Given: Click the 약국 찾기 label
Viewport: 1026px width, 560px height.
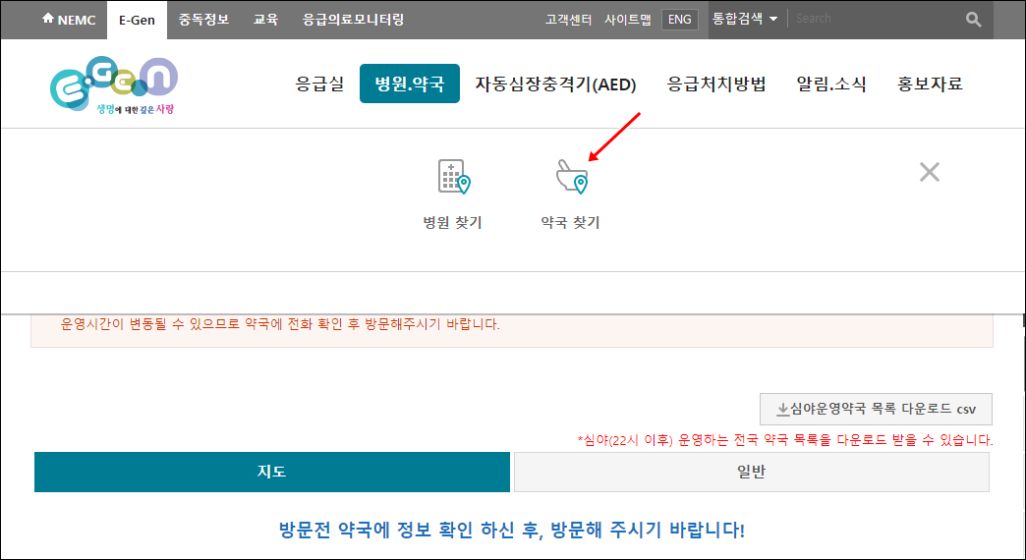Looking at the screenshot, I should [571, 222].
